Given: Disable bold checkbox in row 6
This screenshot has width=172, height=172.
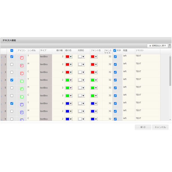Looking at the screenshot, I should point(115,96).
